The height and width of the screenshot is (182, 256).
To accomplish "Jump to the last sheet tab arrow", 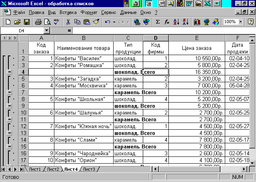I will (21, 169).
